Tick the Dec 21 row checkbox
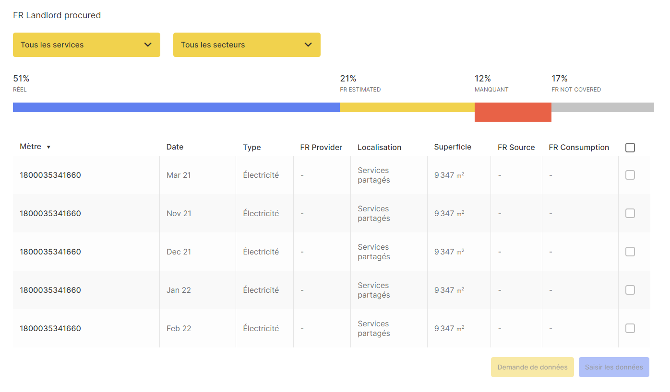 [x=630, y=252]
